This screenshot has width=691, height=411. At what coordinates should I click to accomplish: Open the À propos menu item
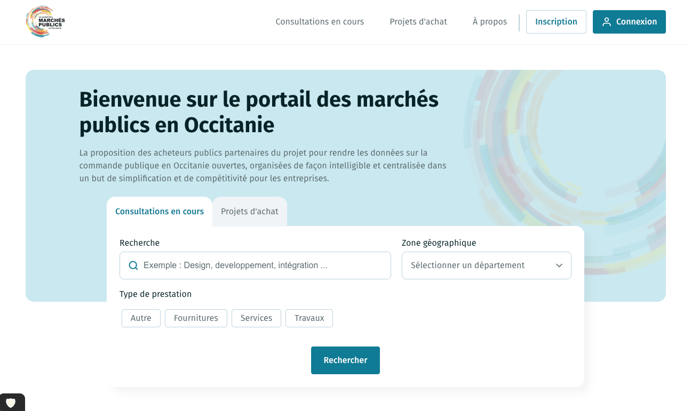[490, 22]
